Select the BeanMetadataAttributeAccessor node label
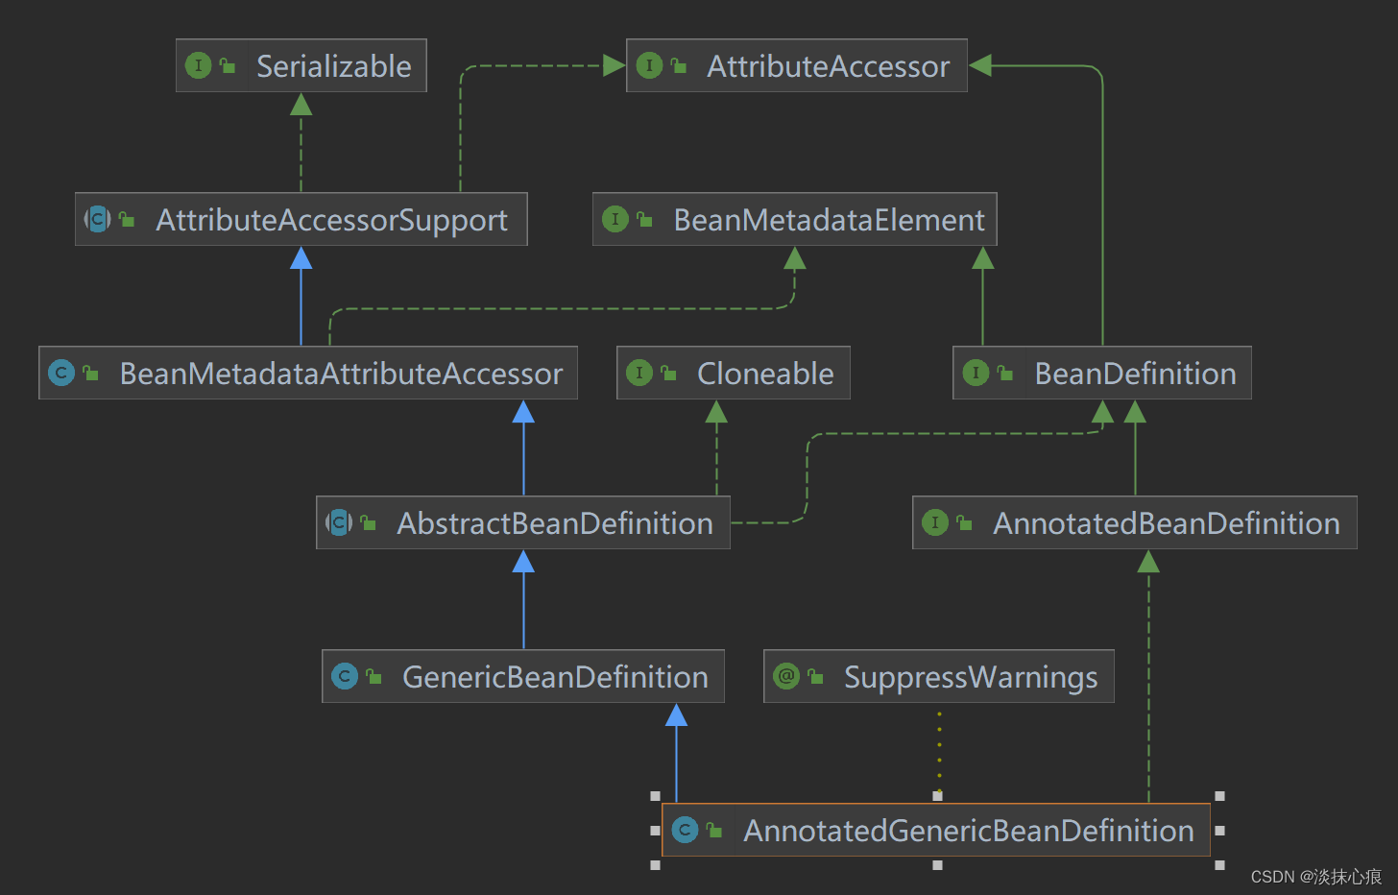The image size is (1398, 895). (341, 374)
